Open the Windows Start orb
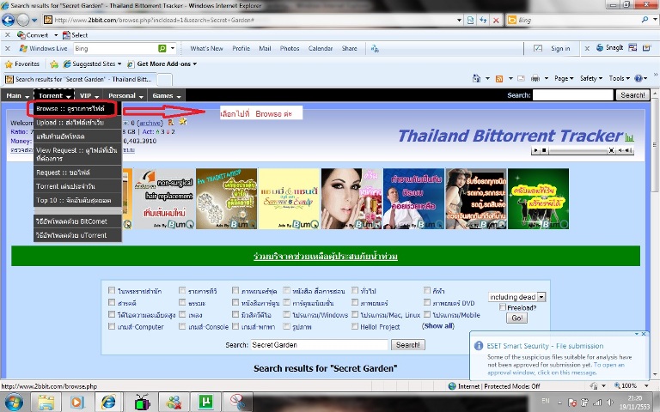This screenshot has width=660, height=412. (x=14, y=403)
